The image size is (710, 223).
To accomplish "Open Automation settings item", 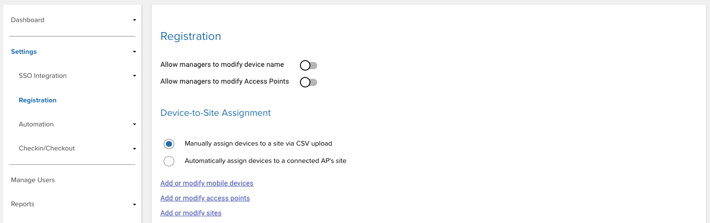I will 36,124.
